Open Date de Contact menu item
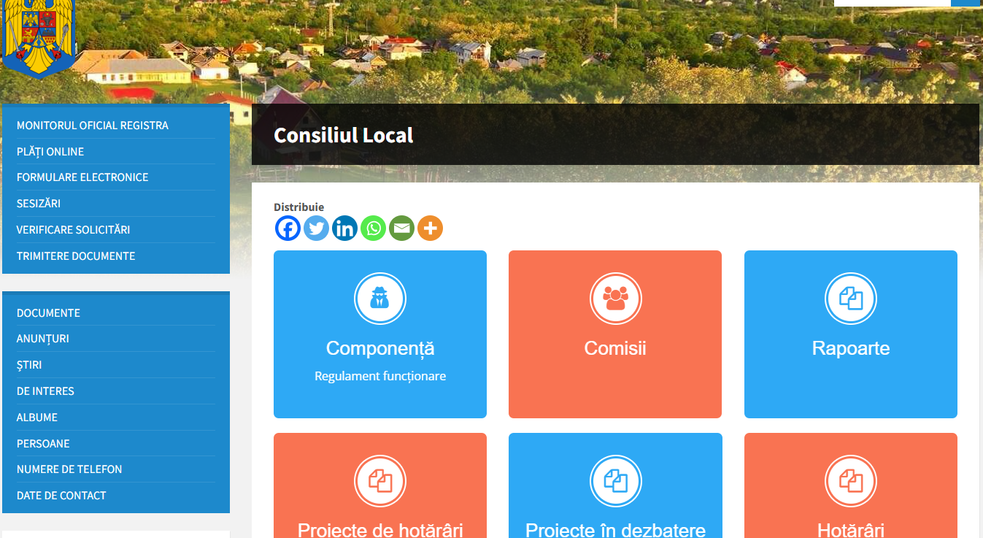Viewport: 983px width, 538px height. (61, 496)
